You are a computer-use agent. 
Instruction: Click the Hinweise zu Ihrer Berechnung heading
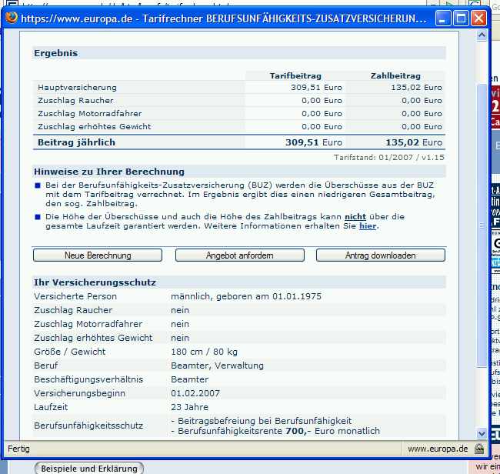[109, 172]
